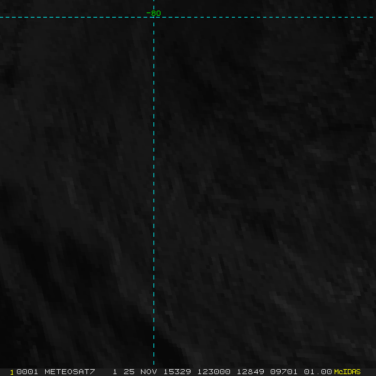This screenshot has width=376, height=376.
Task: Click the 0001 frame number in footer
Action: point(28,372)
